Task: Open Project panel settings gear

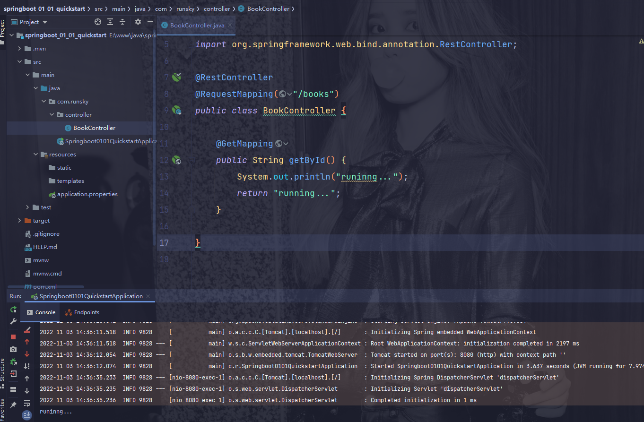Action: 138,22
